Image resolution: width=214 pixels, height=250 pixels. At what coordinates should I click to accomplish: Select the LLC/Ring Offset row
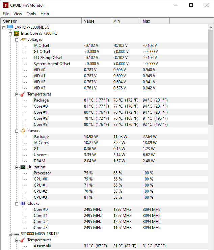(x=121, y=58)
